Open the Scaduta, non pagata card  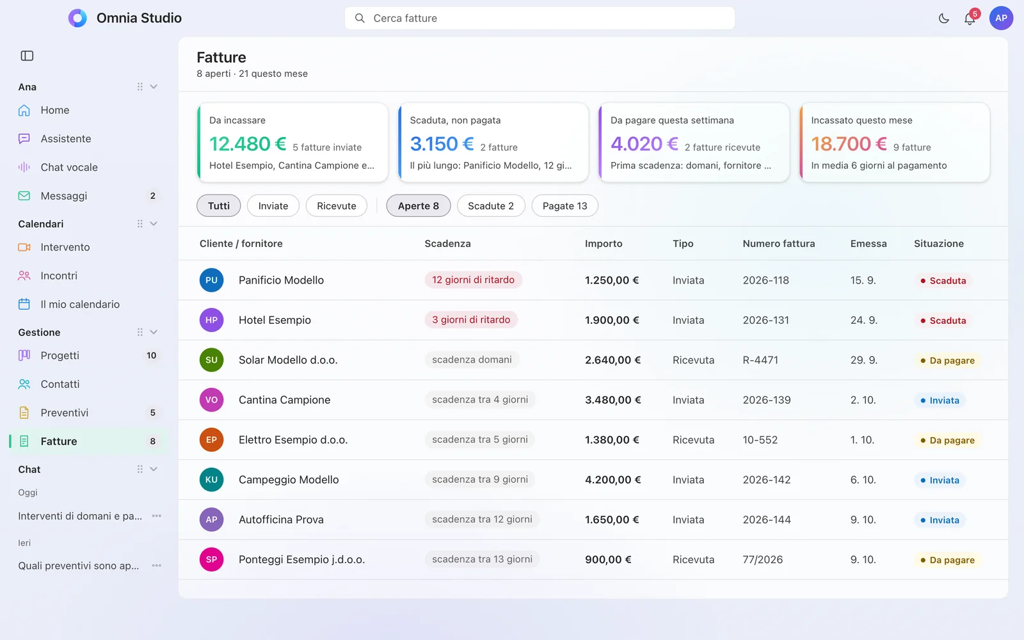click(x=493, y=142)
